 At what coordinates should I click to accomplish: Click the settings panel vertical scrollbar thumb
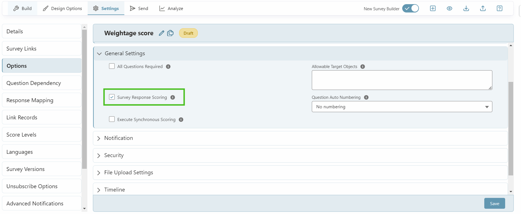click(511, 129)
